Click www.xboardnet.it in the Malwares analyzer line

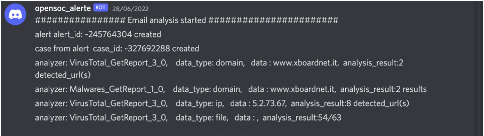coord(303,89)
